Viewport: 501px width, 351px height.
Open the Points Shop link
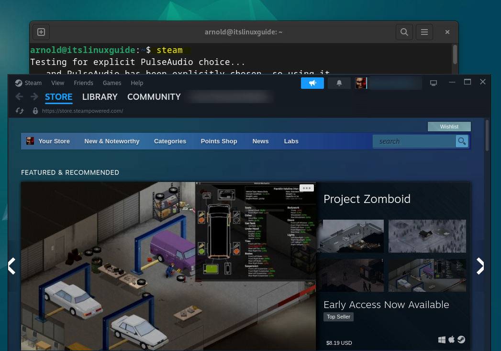pyautogui.click(x=219, y=141)
